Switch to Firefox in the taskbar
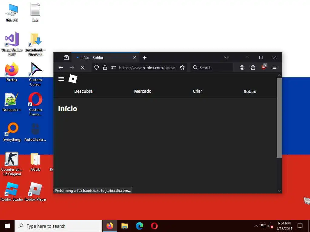Screen dimensions: 310x232 coord(110,226)
